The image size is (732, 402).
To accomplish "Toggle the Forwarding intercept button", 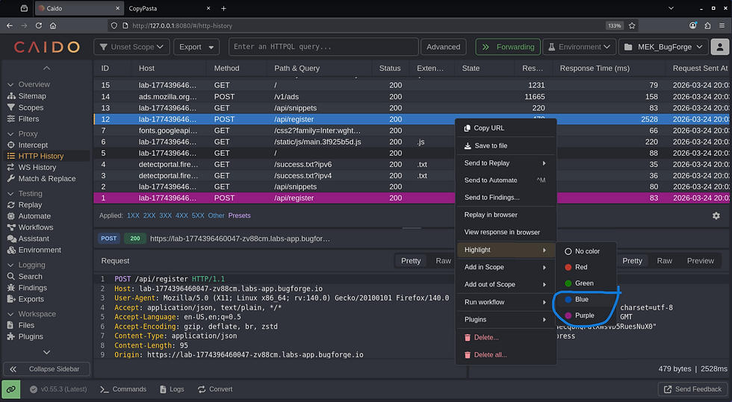I will pos(509,47).
